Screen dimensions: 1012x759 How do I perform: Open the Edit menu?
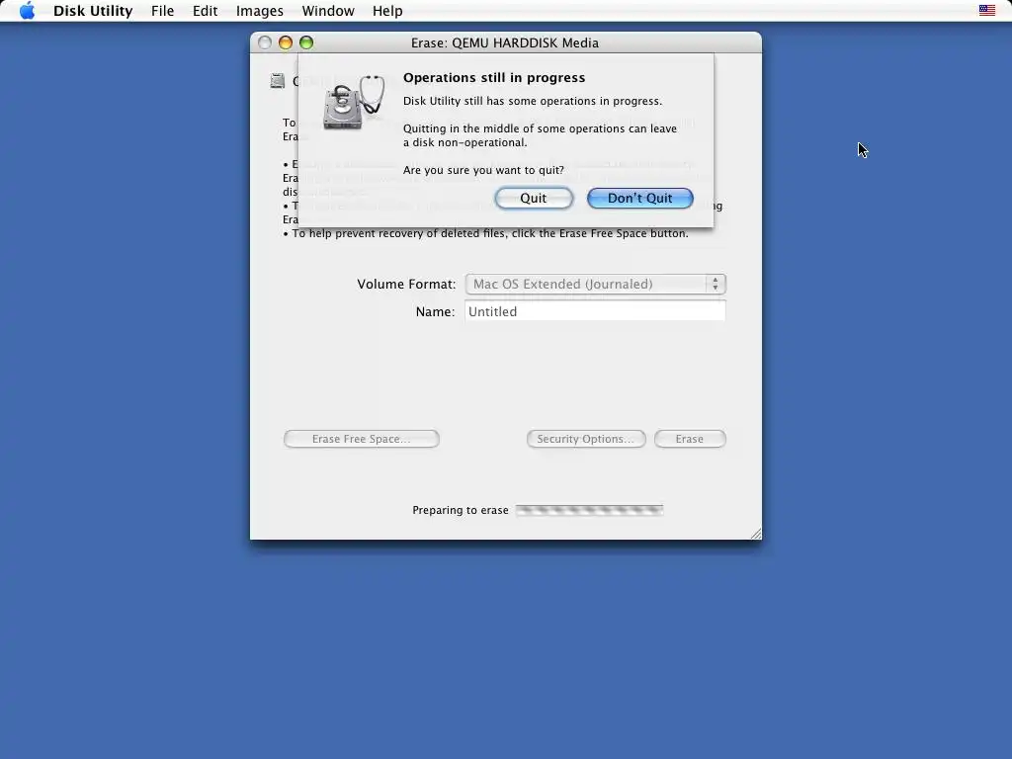click(206, 11)
